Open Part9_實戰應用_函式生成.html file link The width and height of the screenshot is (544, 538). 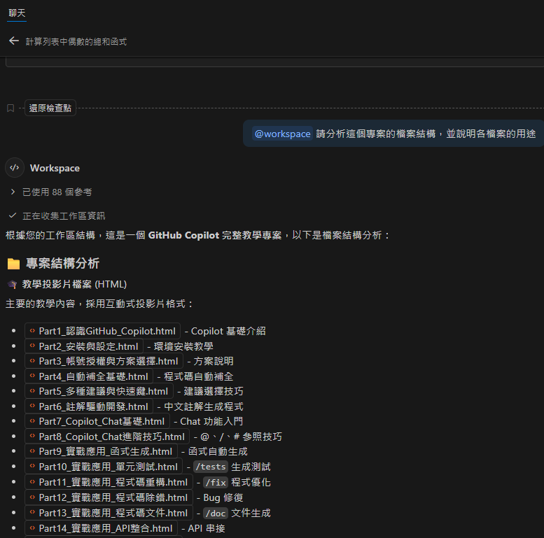click(x=102, y=452)
